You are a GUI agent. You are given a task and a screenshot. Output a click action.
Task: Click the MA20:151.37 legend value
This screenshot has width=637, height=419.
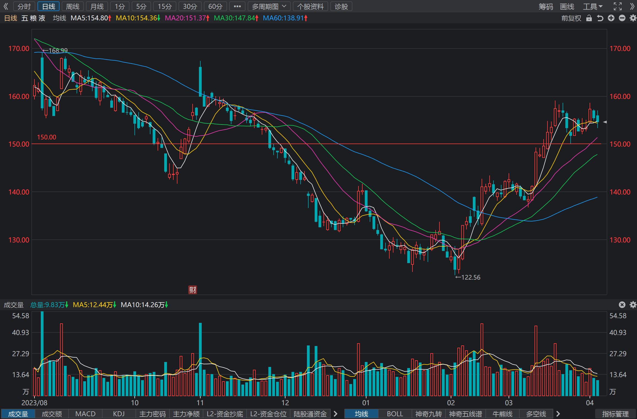coord(187,18)
